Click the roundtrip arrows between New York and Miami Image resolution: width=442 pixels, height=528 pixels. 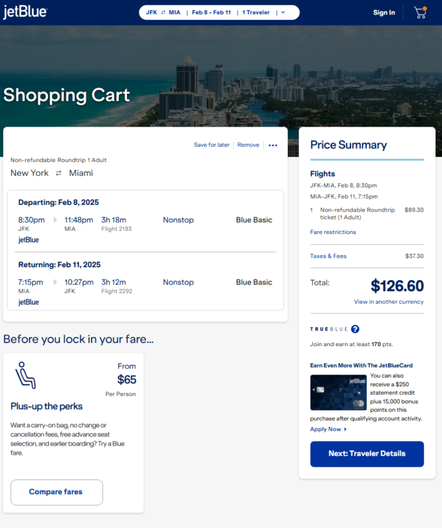click(x=59, y=173)
